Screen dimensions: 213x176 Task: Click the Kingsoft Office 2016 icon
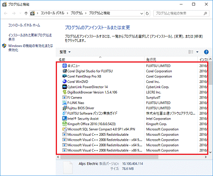[x=64, y=124]
